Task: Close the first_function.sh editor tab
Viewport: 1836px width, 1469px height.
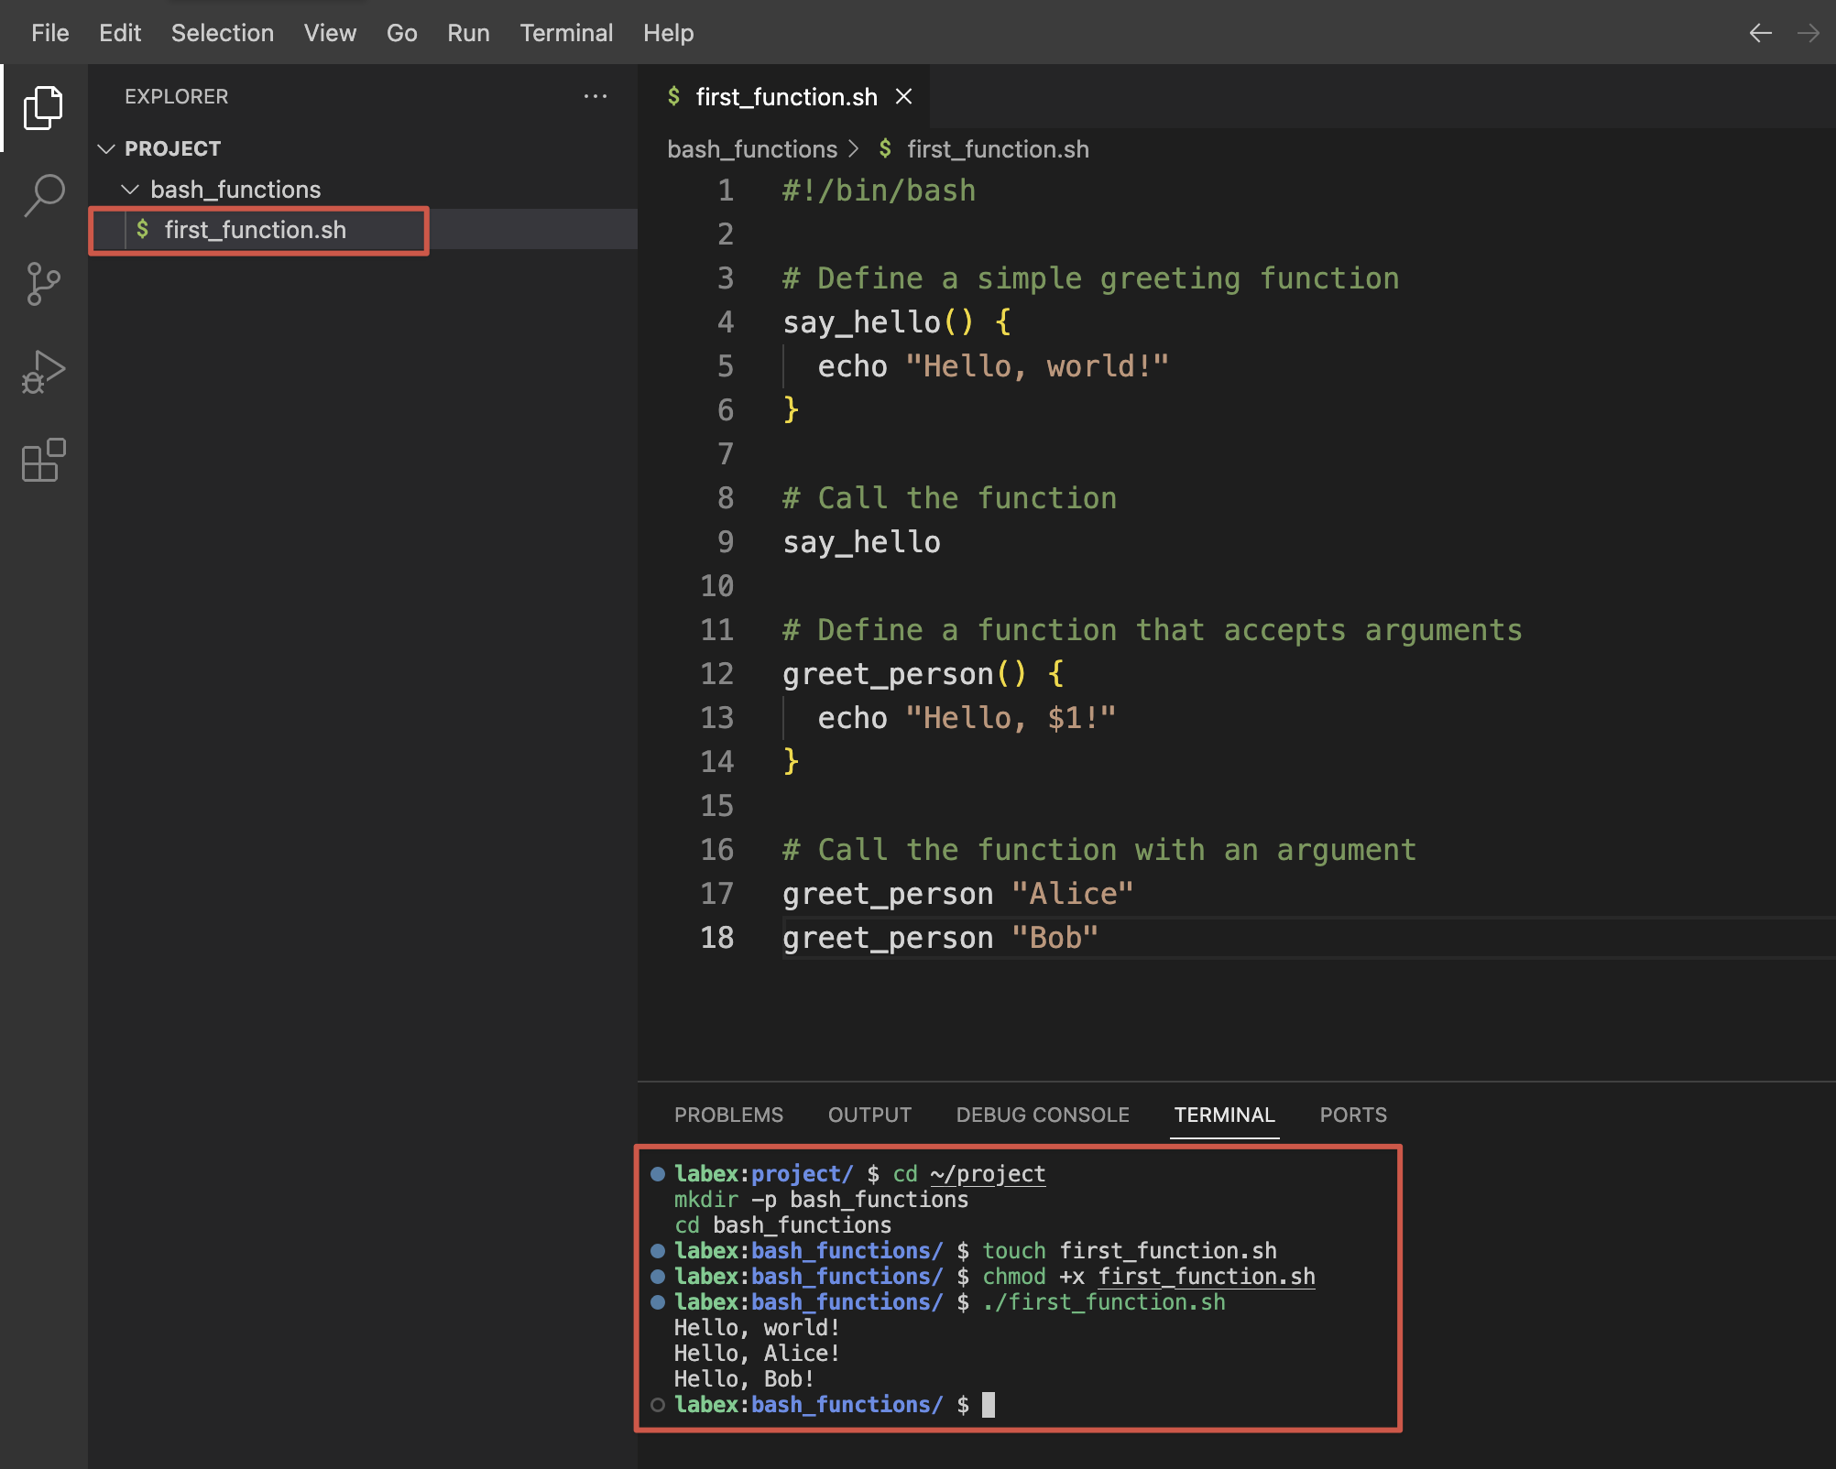Action: click(x=904, y=96)
